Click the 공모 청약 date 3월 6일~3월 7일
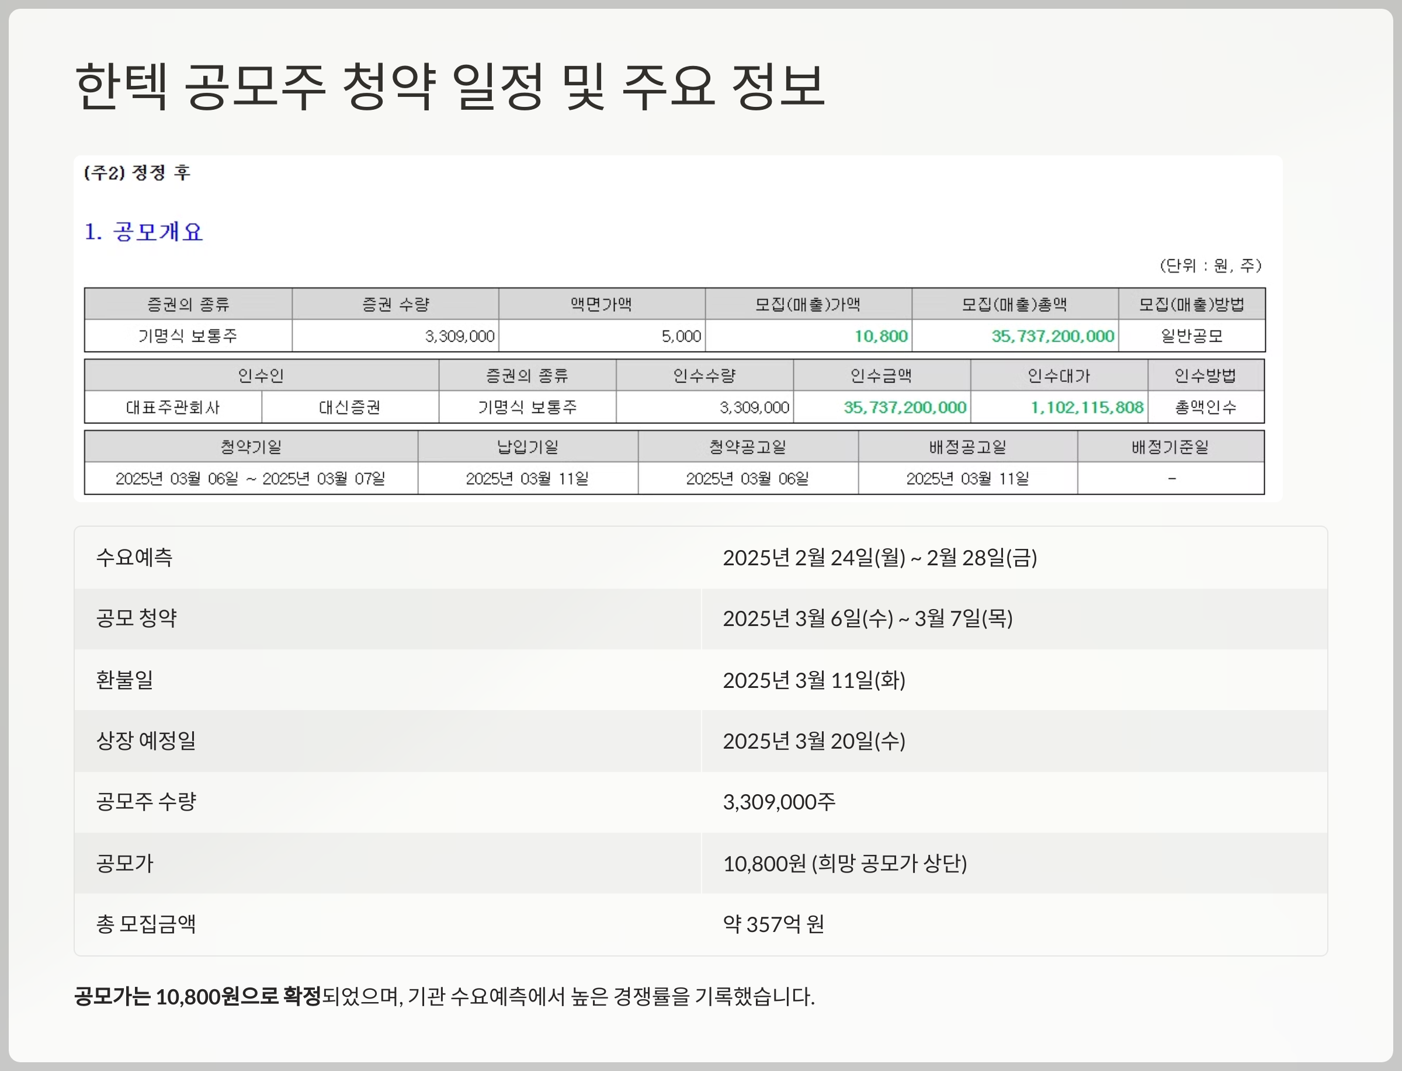1402x1071 pixels. [867, 618]
